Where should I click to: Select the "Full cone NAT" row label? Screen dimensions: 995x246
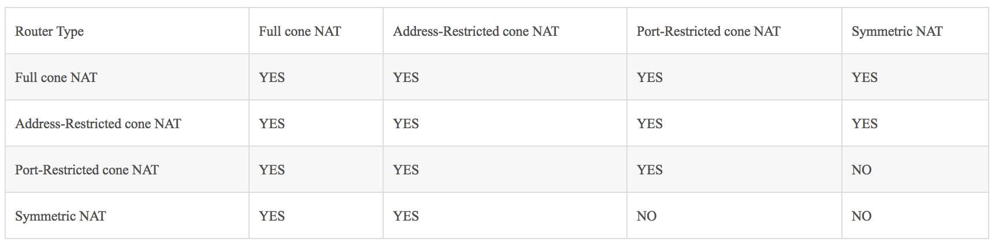[56, 77]
